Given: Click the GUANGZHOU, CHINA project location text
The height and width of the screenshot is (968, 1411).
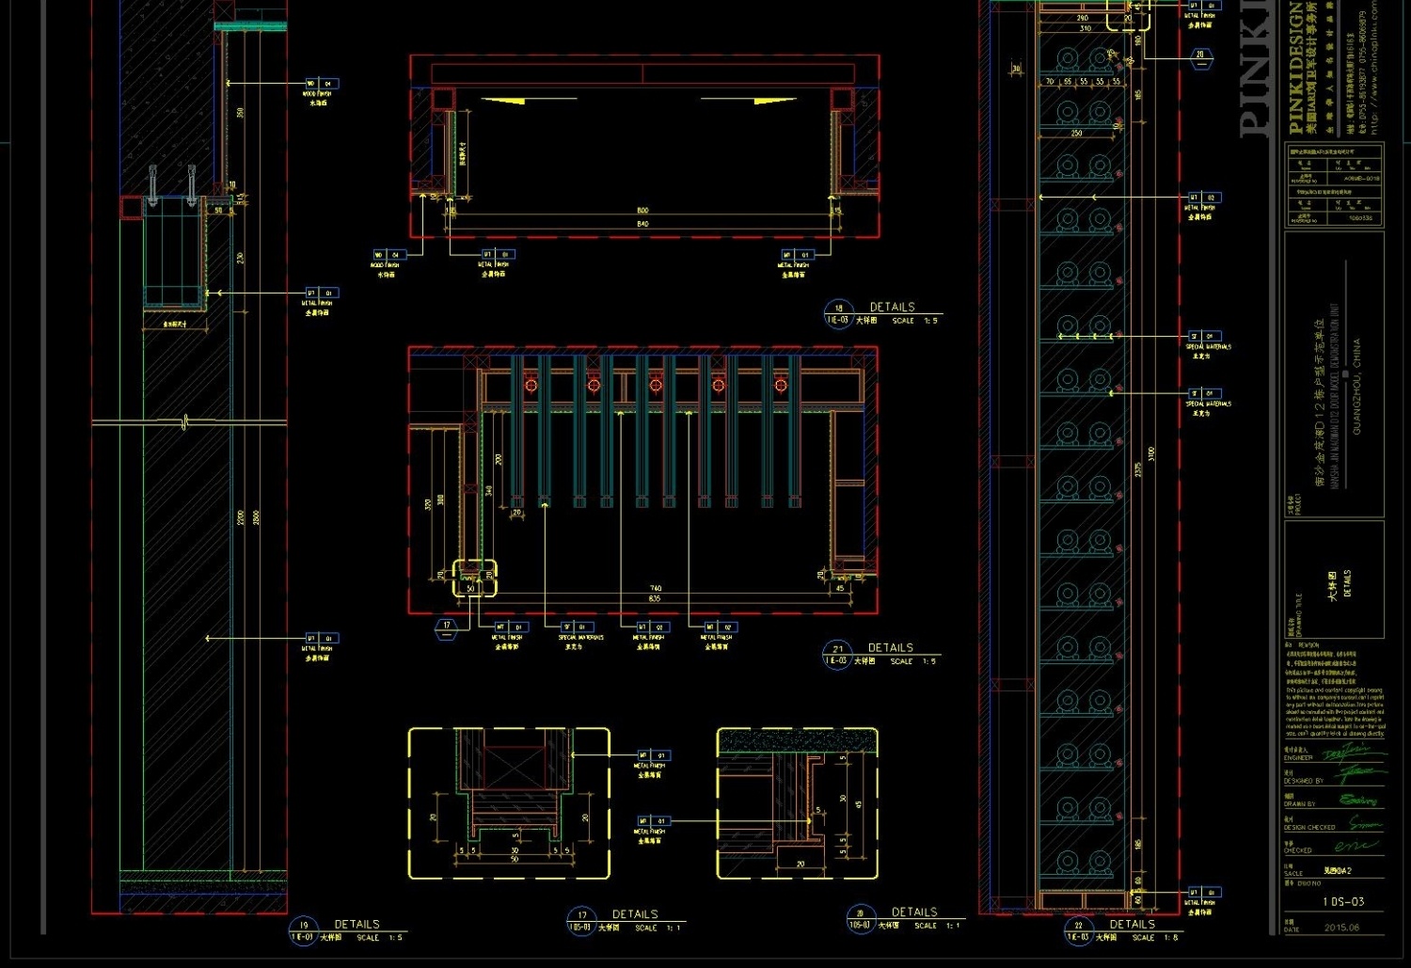Looking at the screenshot, I should 1356,387.
